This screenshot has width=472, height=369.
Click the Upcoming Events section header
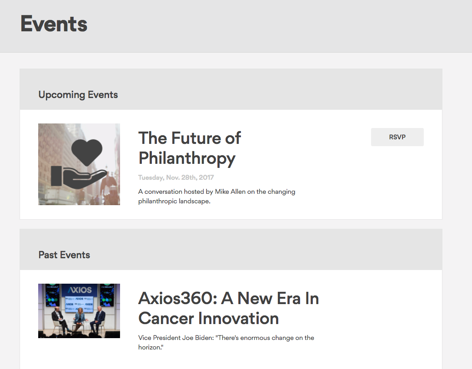tap(78, 95)
